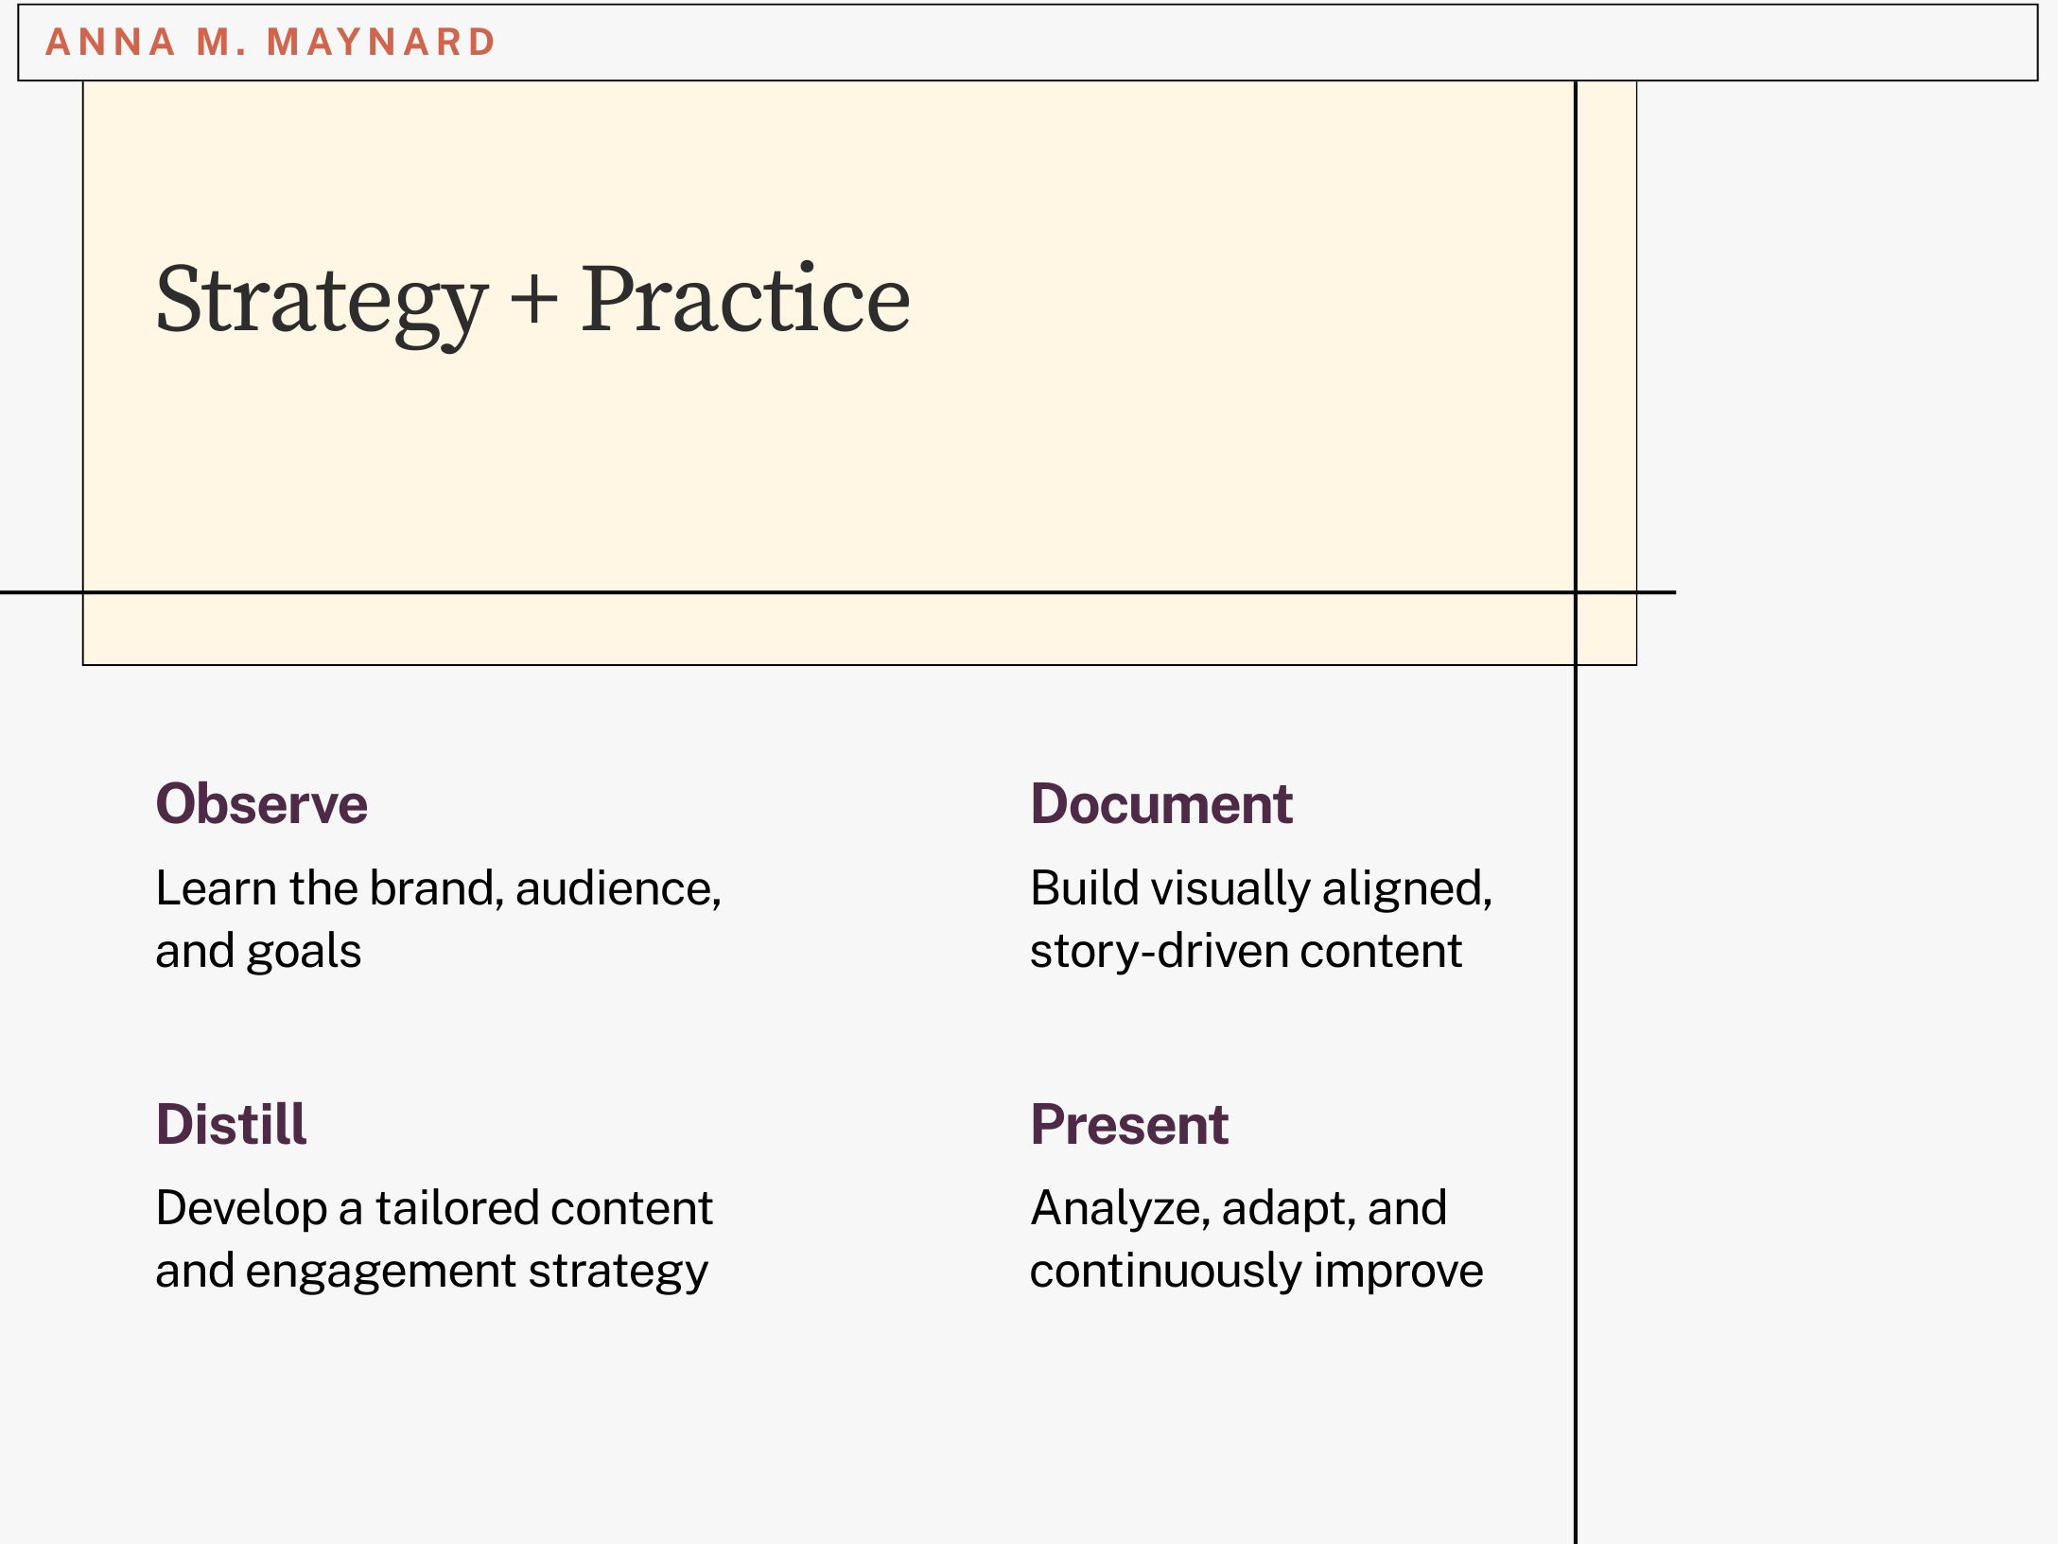The width and height of the screenshot is (2058, 1544).
Task: Select the Observe heading
Action: point(261,805)
